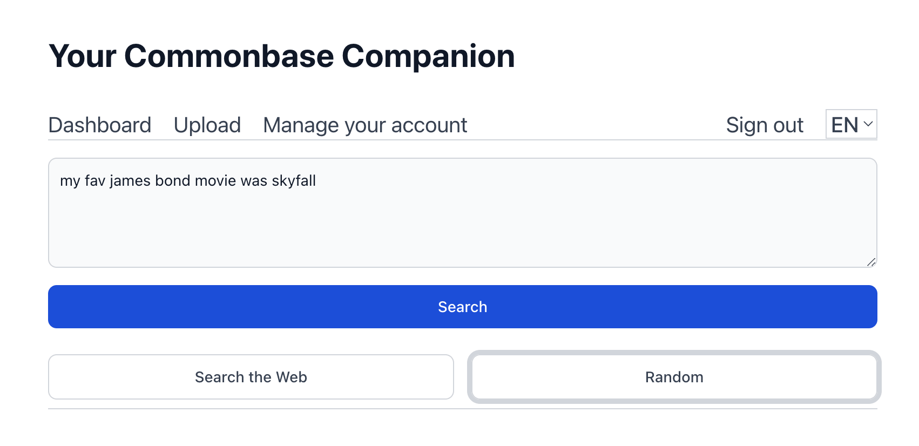Click the word bond in the query
Image resolution: width=919 pixels, height=446 pixels.
pos(173,181)
